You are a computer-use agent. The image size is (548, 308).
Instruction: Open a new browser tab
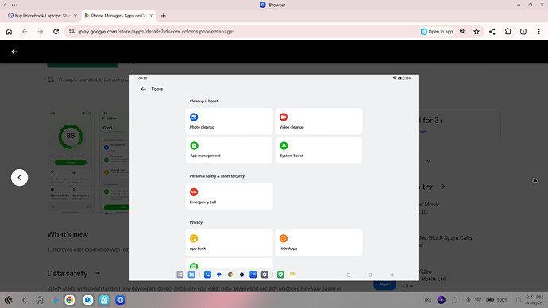click(x=164, y=16)
